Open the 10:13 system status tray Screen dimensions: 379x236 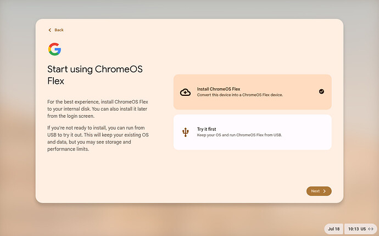pyautogui.click(x=361, y=229)
